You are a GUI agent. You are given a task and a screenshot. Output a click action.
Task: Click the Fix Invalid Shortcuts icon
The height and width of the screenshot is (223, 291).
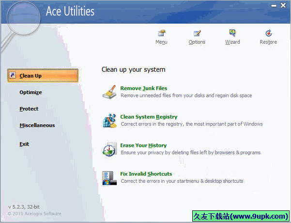(109, 178)
